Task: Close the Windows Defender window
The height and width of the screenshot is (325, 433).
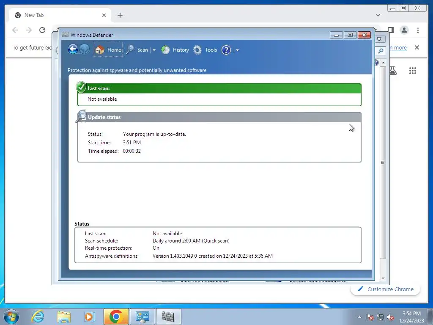Action: pyautogui.click(x=364, y=35)
